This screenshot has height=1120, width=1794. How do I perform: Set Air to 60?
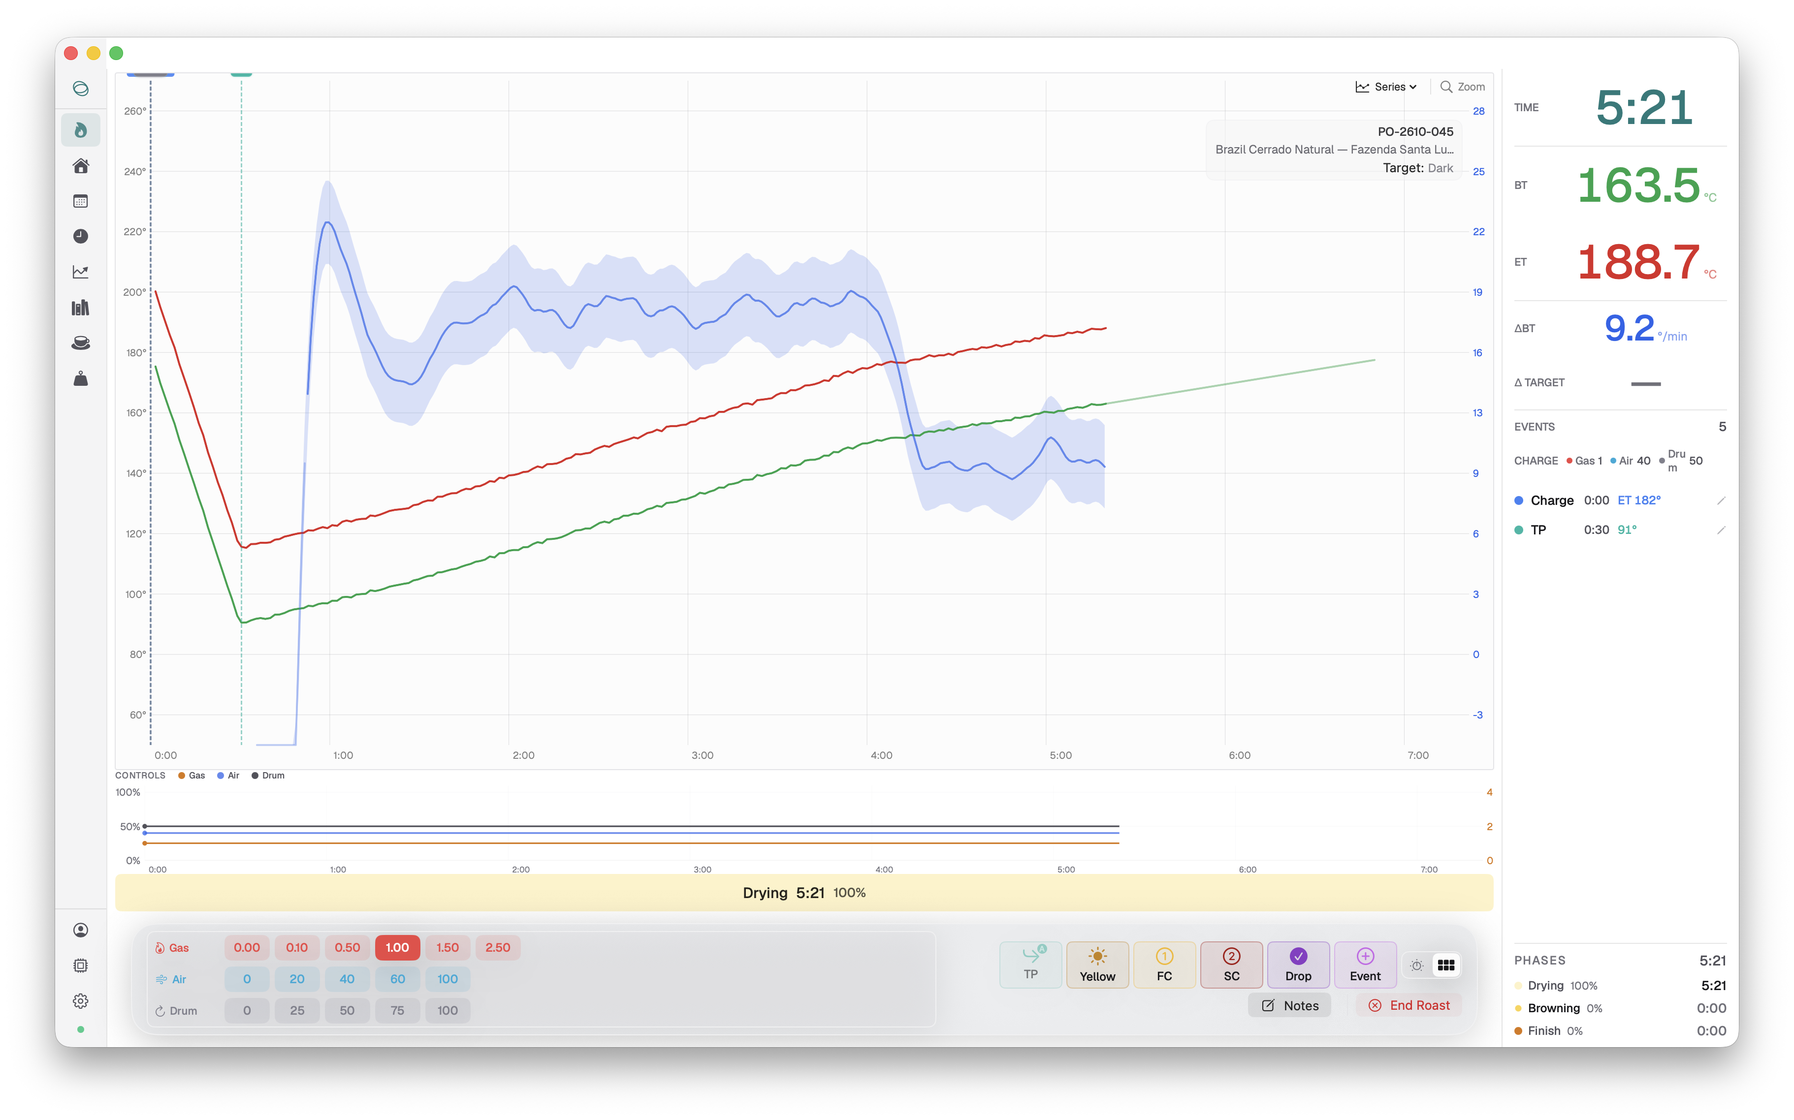(x=397, y=979)
